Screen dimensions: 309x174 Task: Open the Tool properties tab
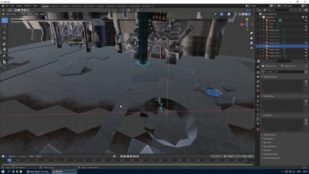click(258, 67)
